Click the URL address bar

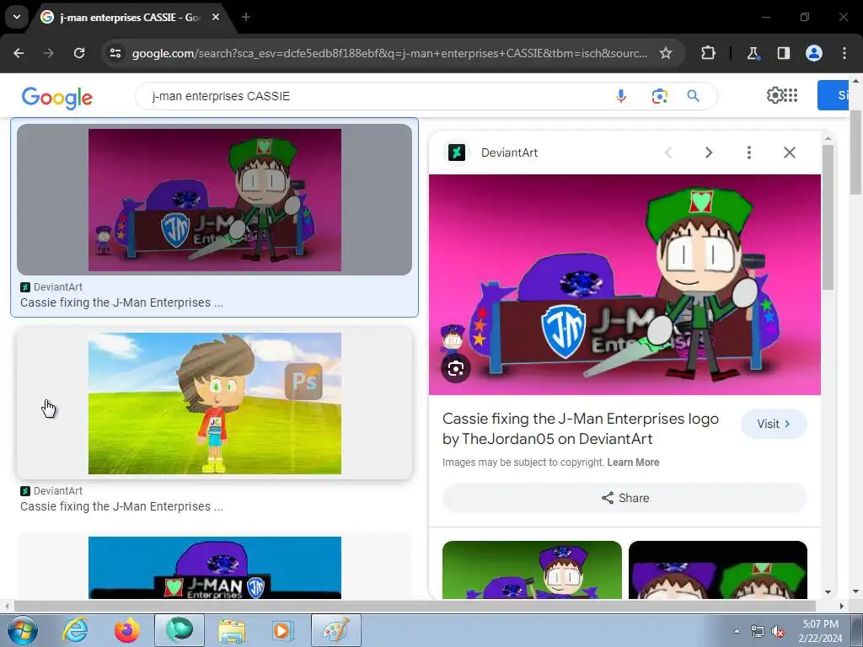[389, 53]
